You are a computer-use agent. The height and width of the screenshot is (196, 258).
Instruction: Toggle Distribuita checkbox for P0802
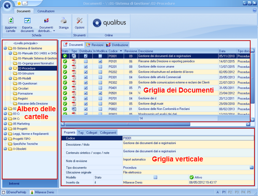[86, 109]
